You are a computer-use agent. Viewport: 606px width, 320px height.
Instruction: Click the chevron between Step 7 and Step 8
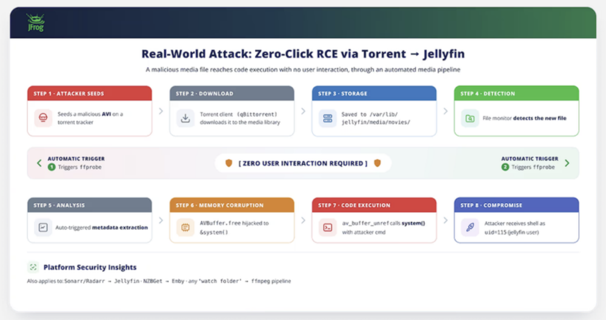[445, 220]
